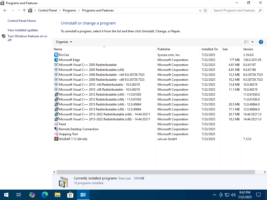Viewport: 267px width, 200px height.
Task: Click the Programs breadcrumb
Action: click(69, 10)
